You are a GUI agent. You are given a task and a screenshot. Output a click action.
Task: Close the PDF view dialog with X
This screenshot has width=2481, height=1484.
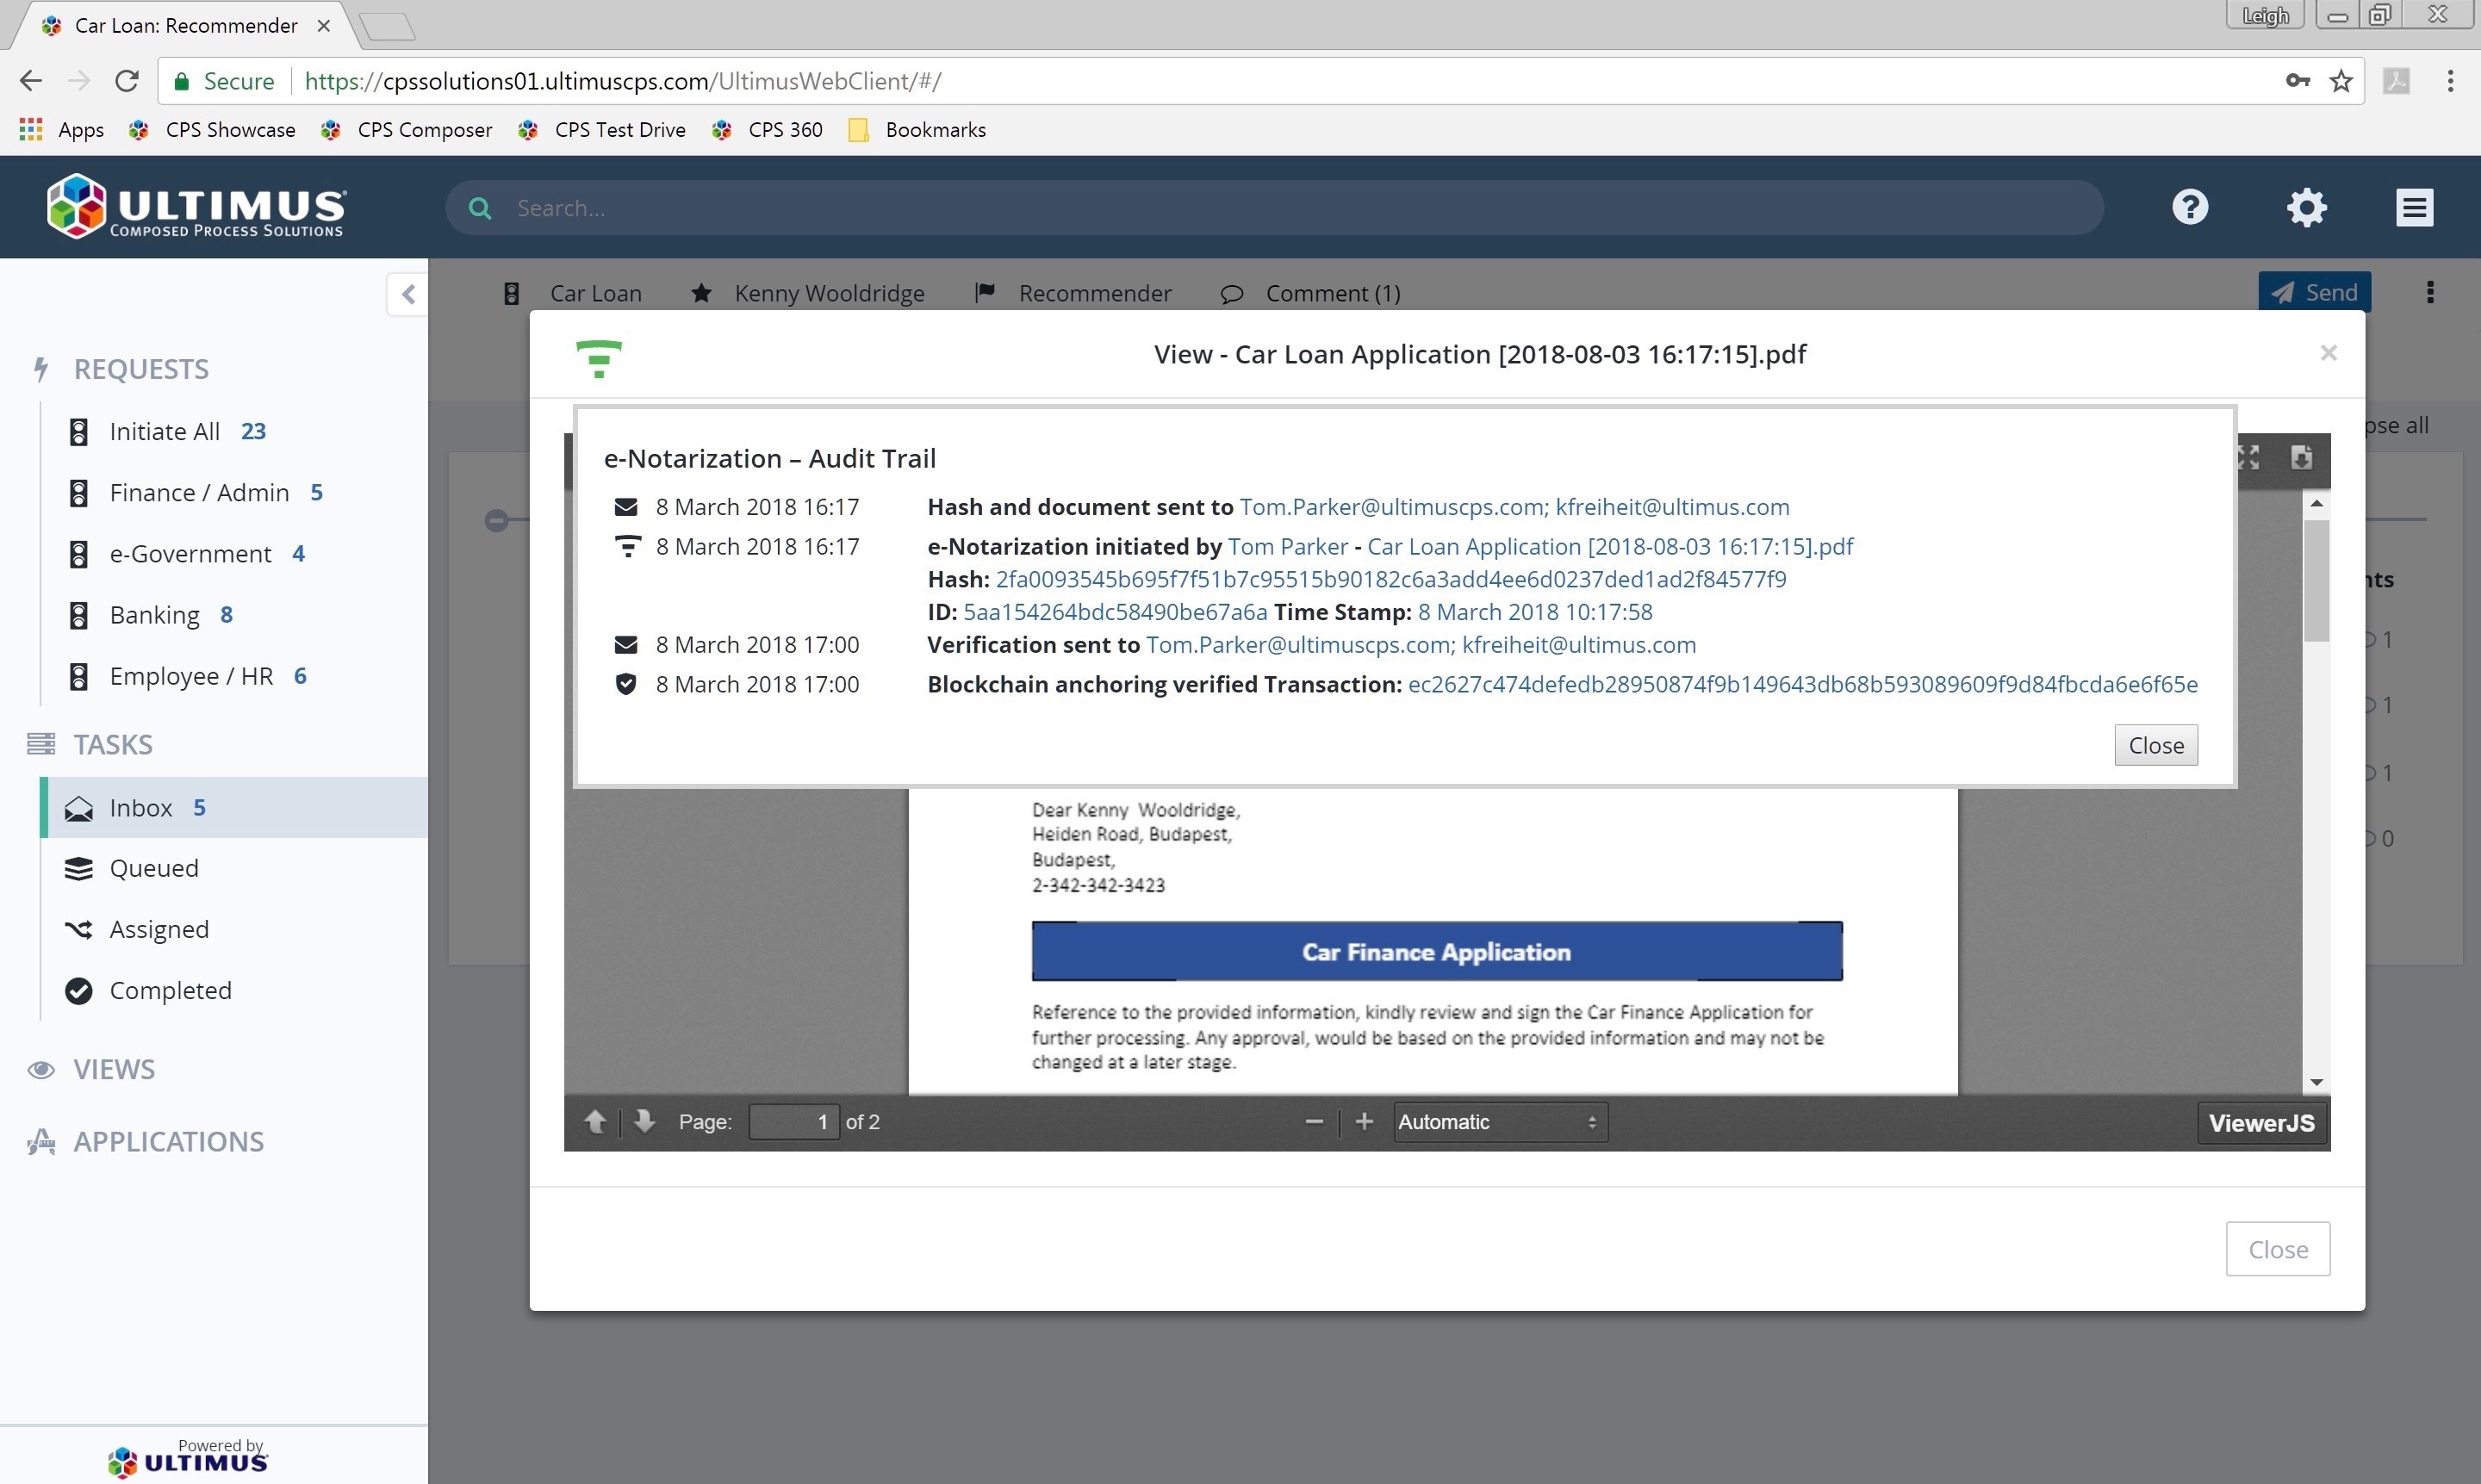pyautogui.click(x=2328, y=353)
